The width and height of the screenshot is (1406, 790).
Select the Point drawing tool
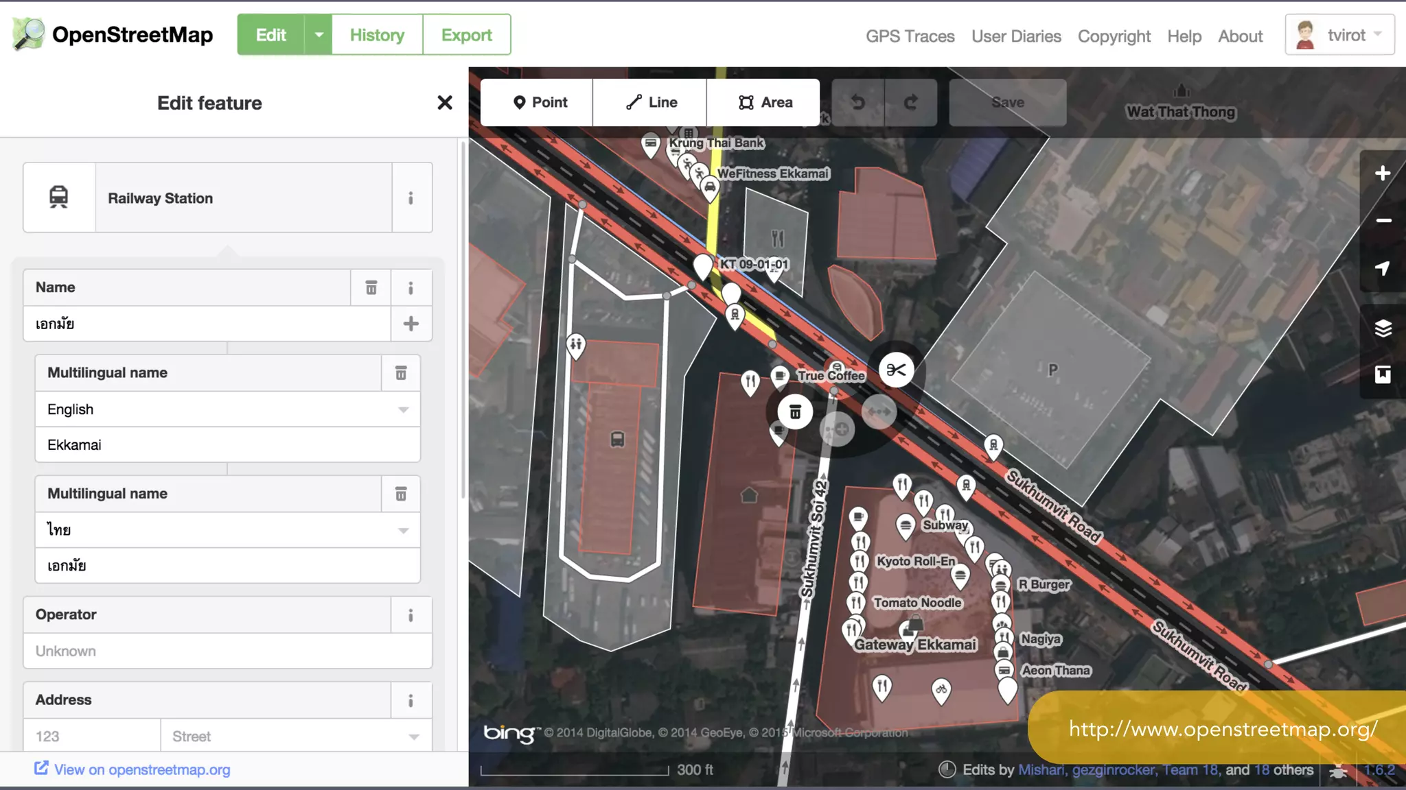point(537,102)
